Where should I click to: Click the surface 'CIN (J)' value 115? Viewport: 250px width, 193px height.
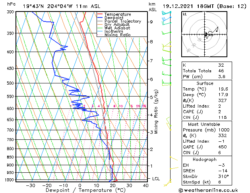coord(223,118)
